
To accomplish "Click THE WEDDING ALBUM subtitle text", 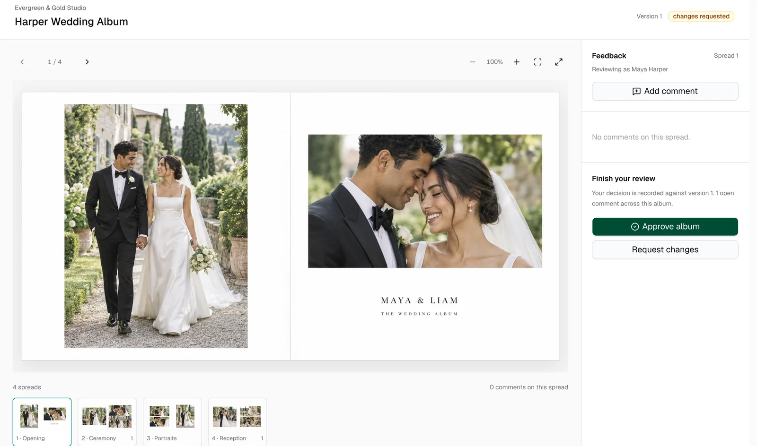I will click(419, 314).
